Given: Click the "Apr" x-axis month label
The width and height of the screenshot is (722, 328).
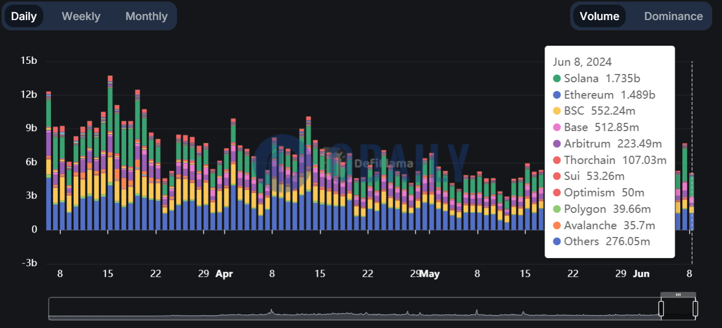Looking at the screenshot, I should [x=224, y=274].
